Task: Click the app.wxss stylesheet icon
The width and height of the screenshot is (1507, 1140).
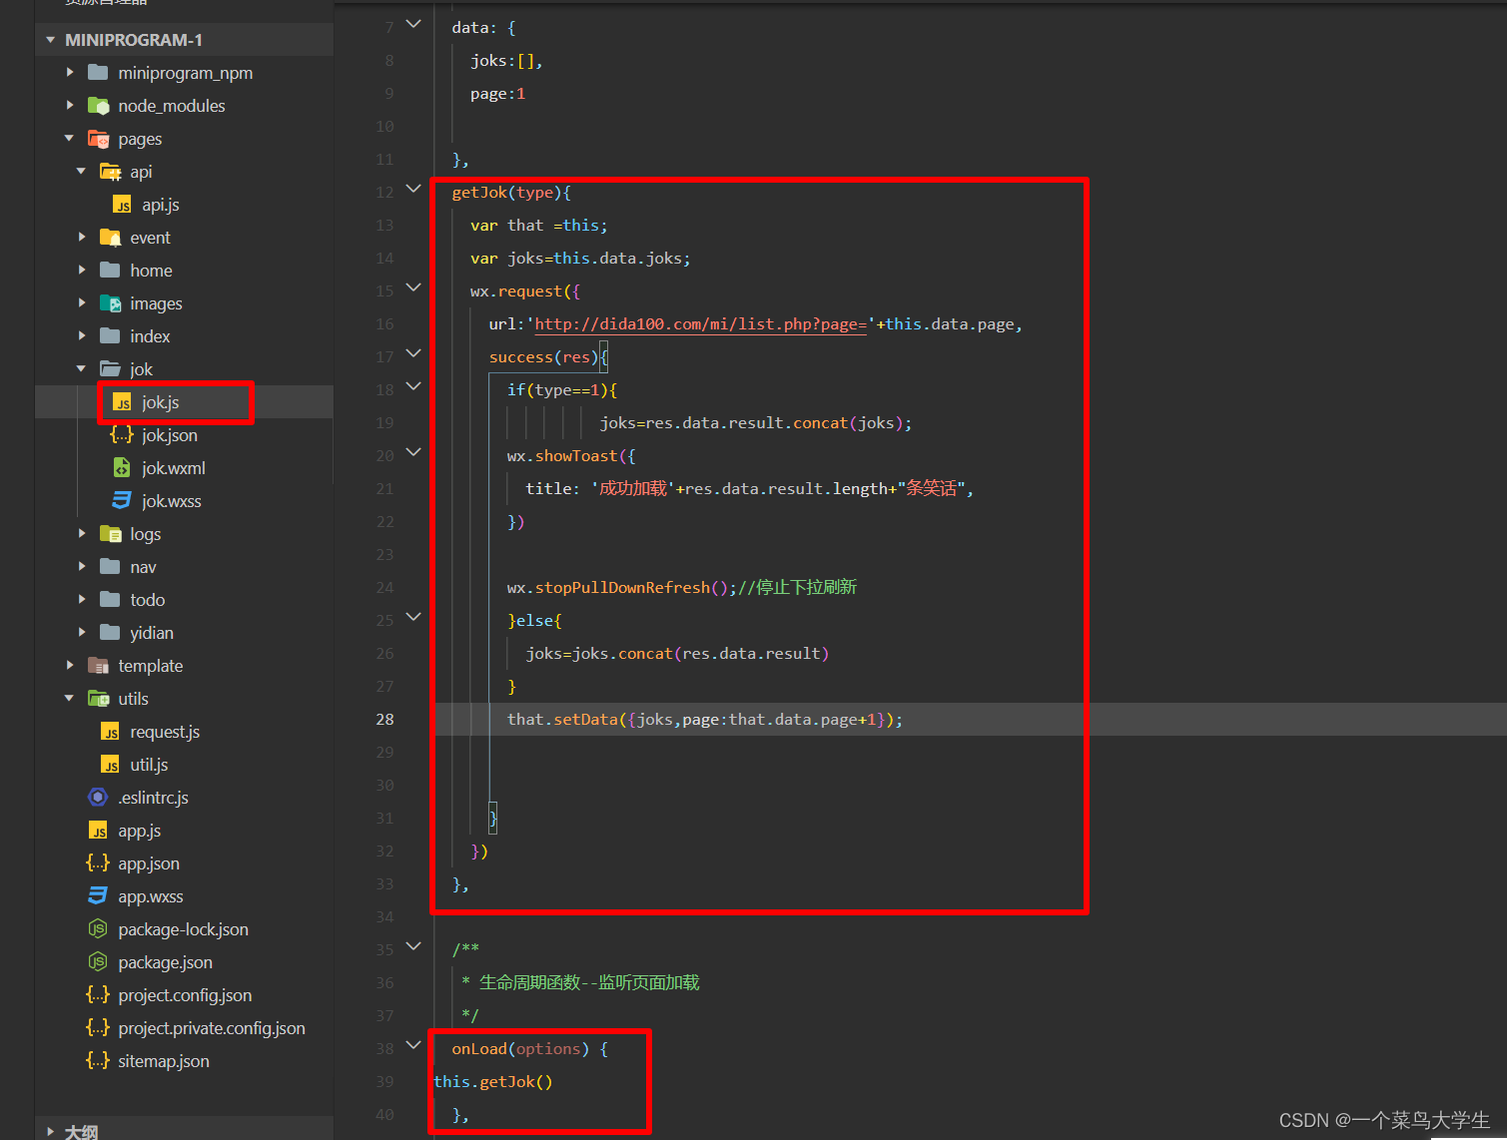Action: pos(98,896)
